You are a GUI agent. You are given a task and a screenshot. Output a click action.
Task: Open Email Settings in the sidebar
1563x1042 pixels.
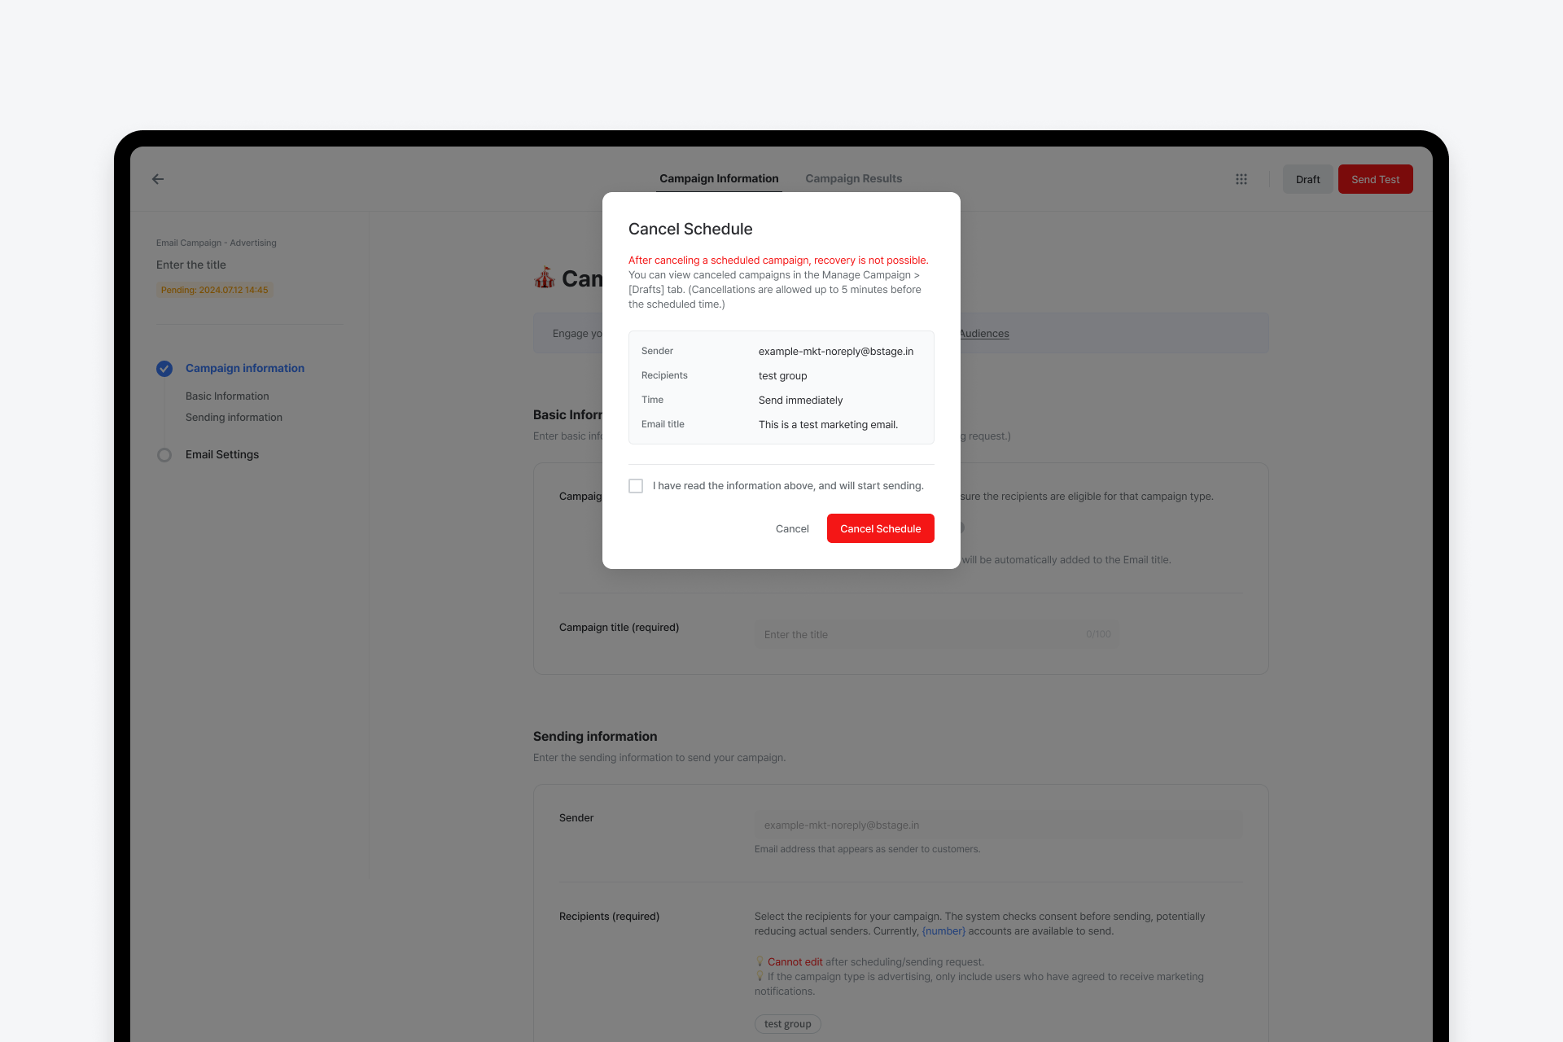pyautogui.click(x=222, y=455)
